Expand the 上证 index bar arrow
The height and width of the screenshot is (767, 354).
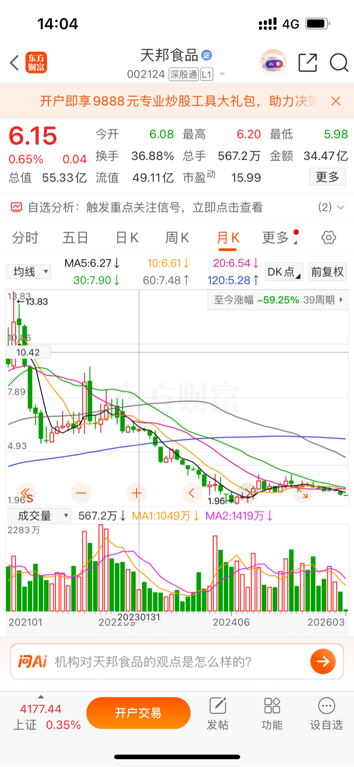click(41, 697)
